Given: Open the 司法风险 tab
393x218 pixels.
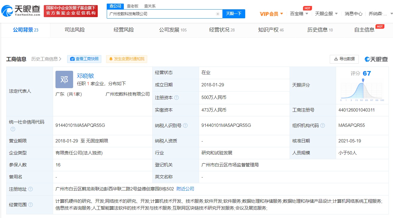Looking at the screenshot, I should coord(75,30).
